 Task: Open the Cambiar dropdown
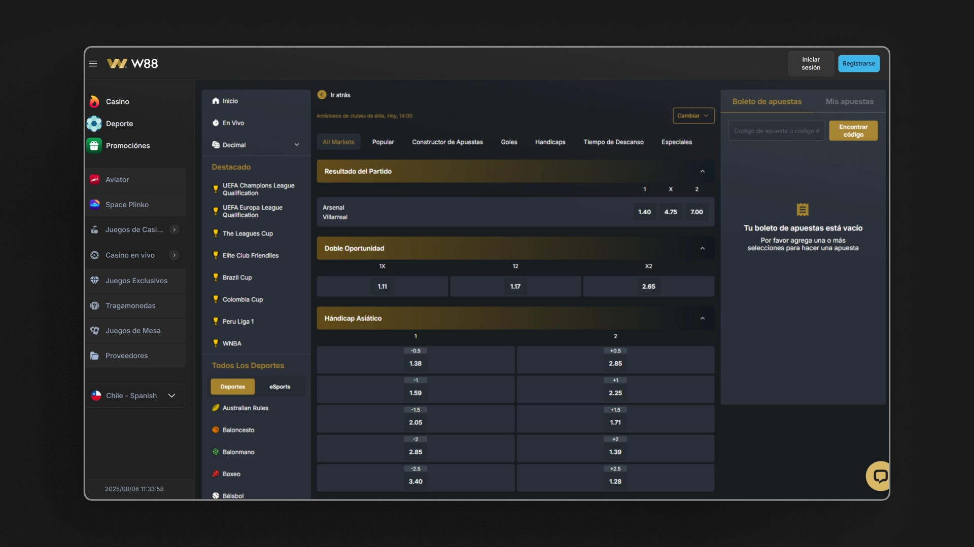693,116
